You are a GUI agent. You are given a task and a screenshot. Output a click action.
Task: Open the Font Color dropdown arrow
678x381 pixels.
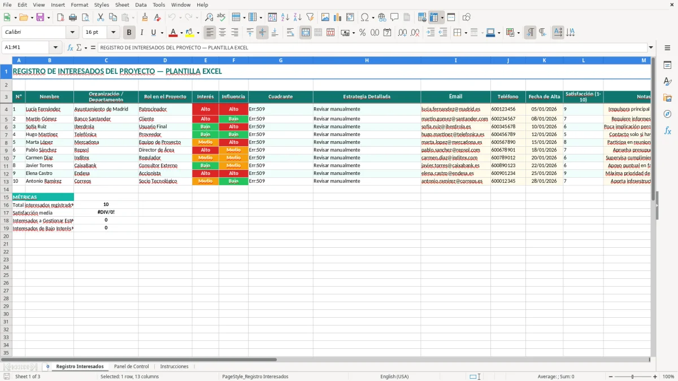pos(181,33)
